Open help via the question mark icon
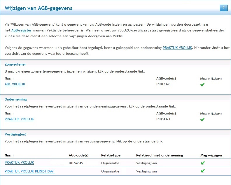The height and width of the screenshot is (185, 231). pos(223,8)
